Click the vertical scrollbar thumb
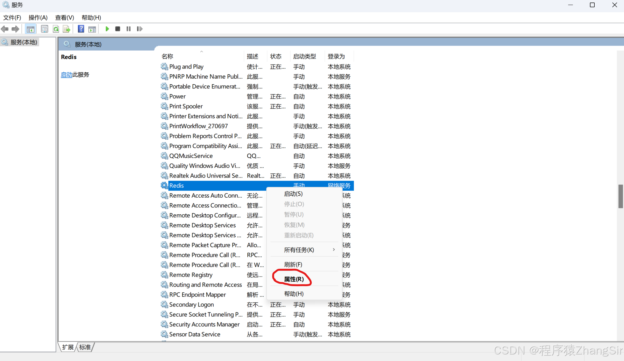This screenshot has height=361, width=624. [x=620, y=196]
